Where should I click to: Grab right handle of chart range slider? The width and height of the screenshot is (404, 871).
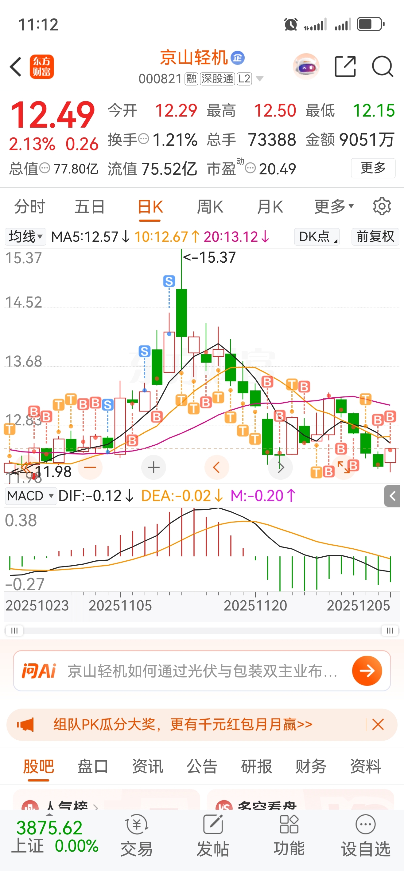390,630
